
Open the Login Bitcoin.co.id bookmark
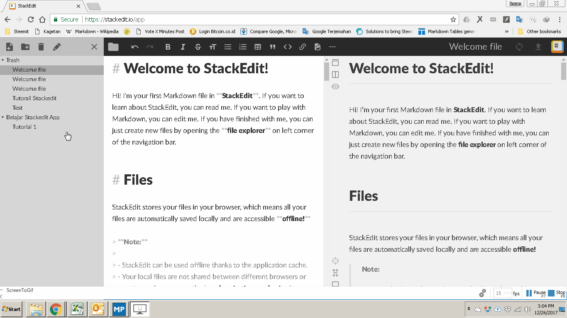tap(213, 31)
